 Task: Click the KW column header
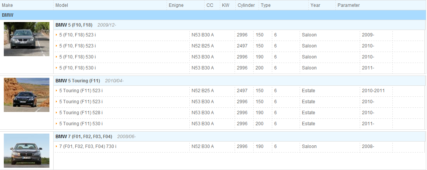click(x=226, y=5)
